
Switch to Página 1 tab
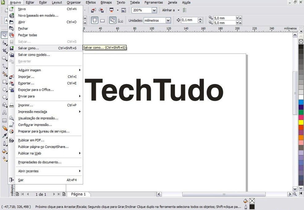(78, 194)
